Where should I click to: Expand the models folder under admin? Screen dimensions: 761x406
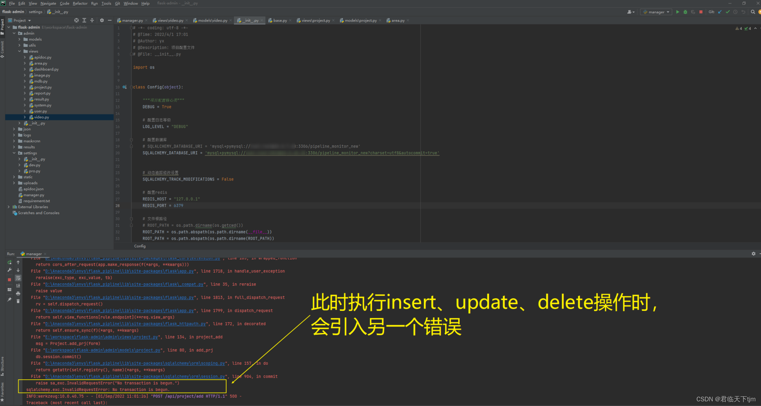click(19, 39)
